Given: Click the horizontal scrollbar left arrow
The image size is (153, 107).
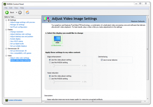Looking at the screenshot, I should 43,101.
